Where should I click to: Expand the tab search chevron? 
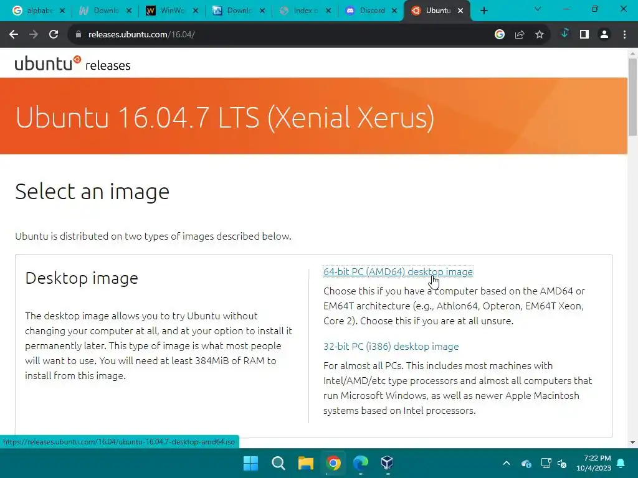coord(538,9)
